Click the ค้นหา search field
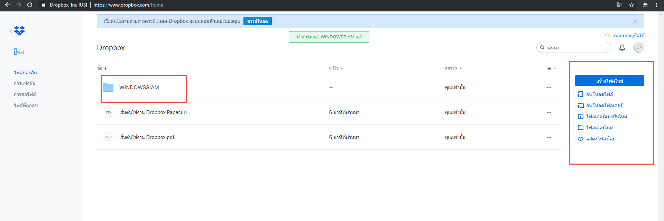This screenshot has height=221, width=664. 574,47
